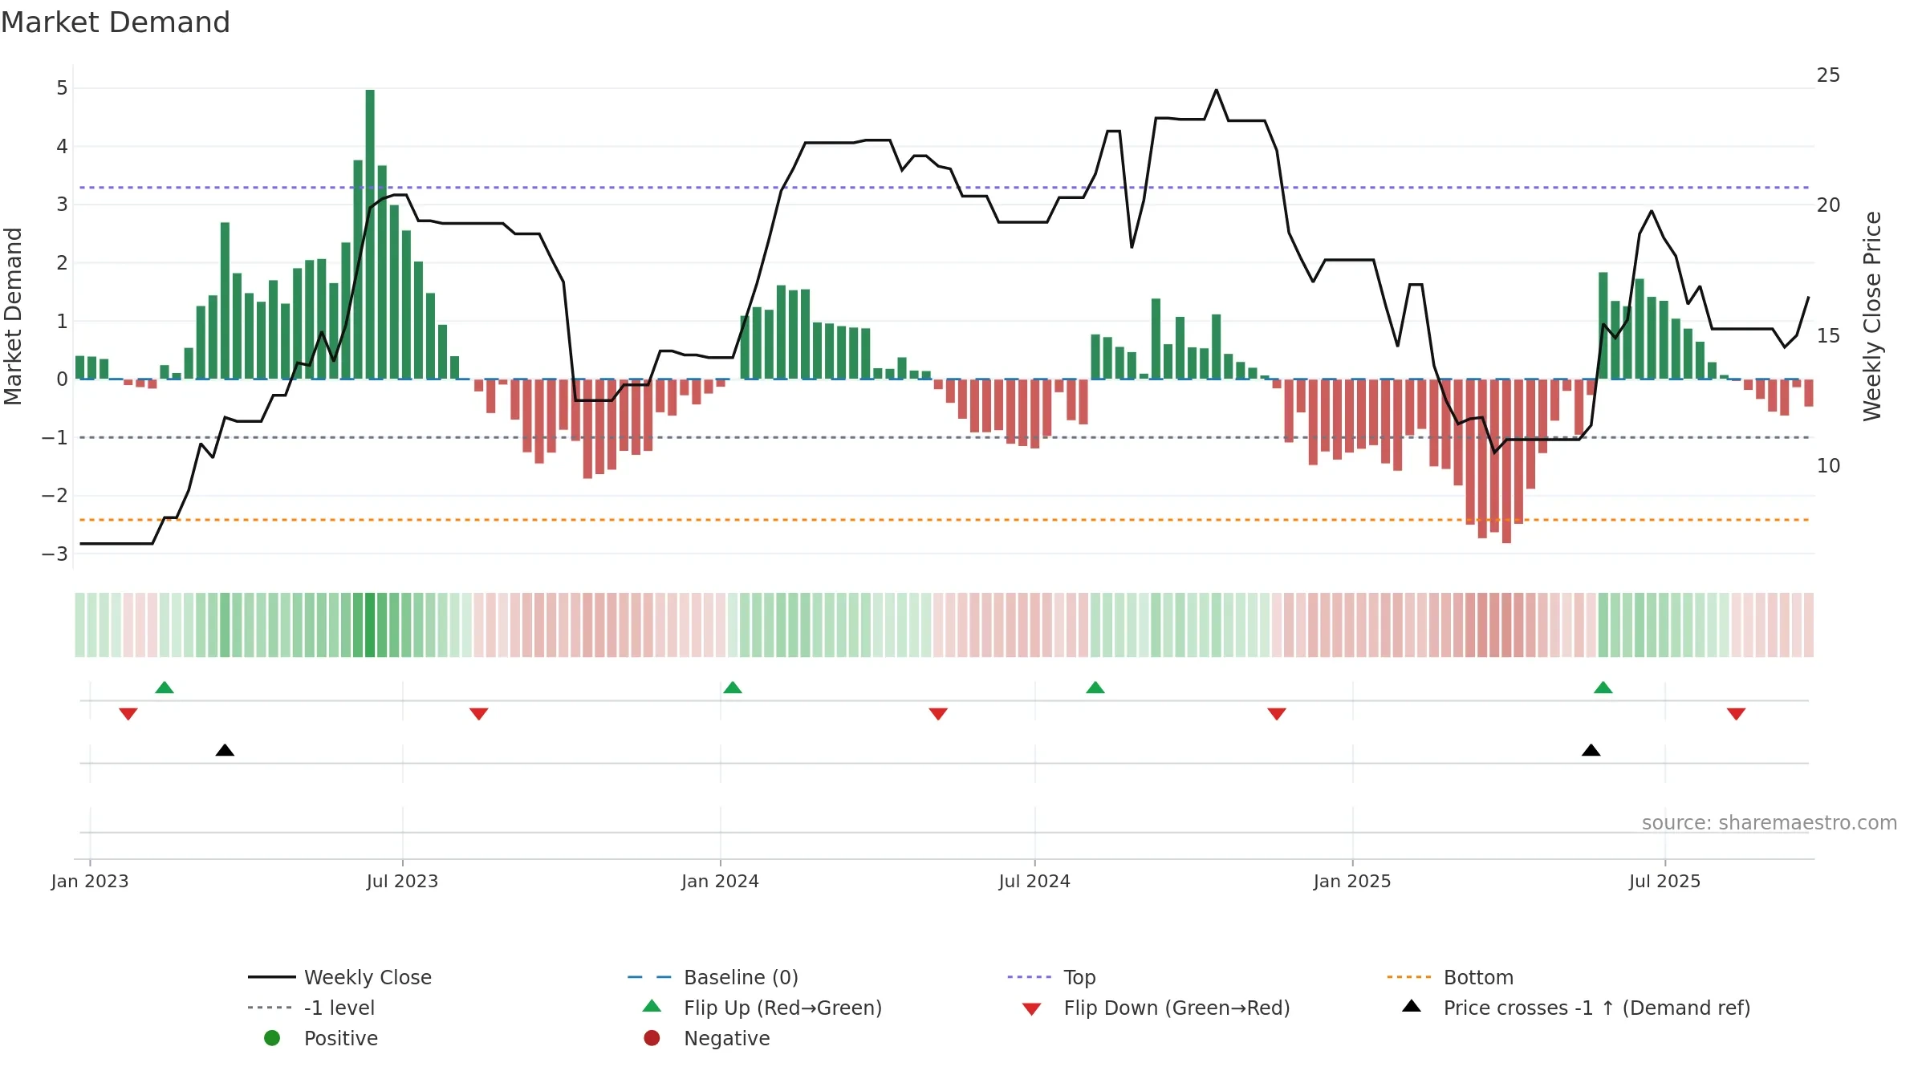Toggle the Weekly Close legend entry
This screenshot has width=1926, height=1083.
340,977
